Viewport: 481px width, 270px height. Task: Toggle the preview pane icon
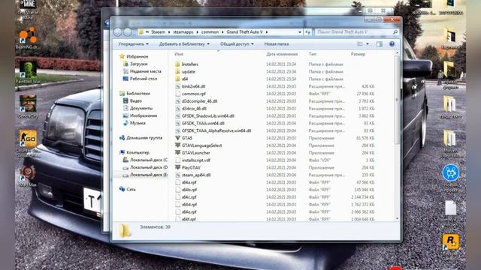pos(379,44)
